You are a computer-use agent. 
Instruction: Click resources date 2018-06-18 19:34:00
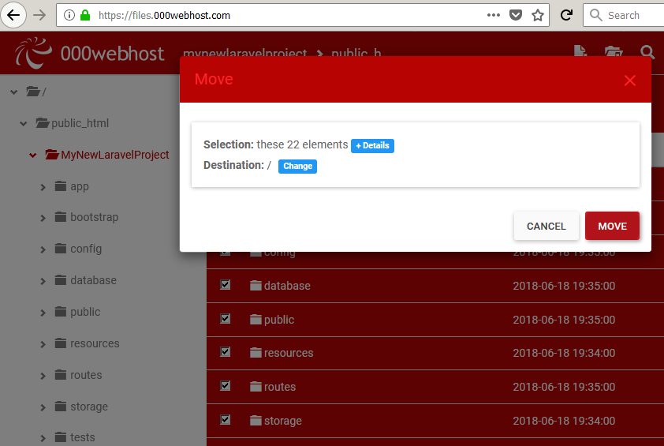coord(564,353)
